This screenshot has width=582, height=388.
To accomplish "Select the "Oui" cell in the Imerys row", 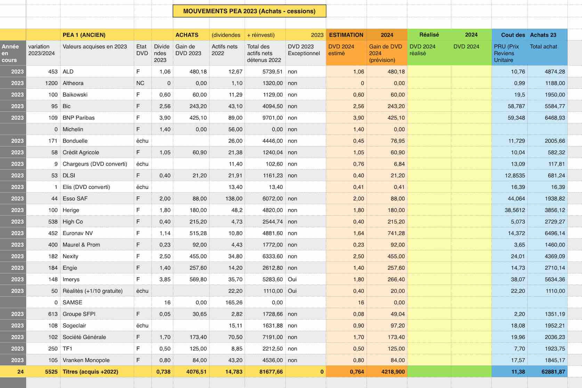I will (x=305, y=279).
